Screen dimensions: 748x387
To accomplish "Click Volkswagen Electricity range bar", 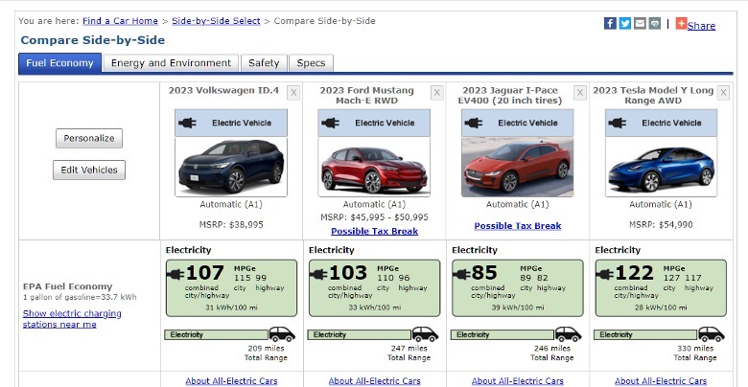I will 217,334.
